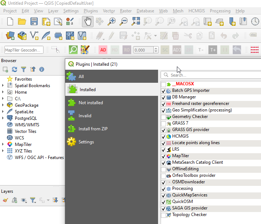Create a new GeoPackage layer icon

point(22,36)
